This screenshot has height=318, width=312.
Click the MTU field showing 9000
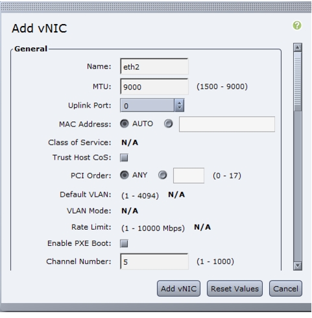(x=154, y=86)
